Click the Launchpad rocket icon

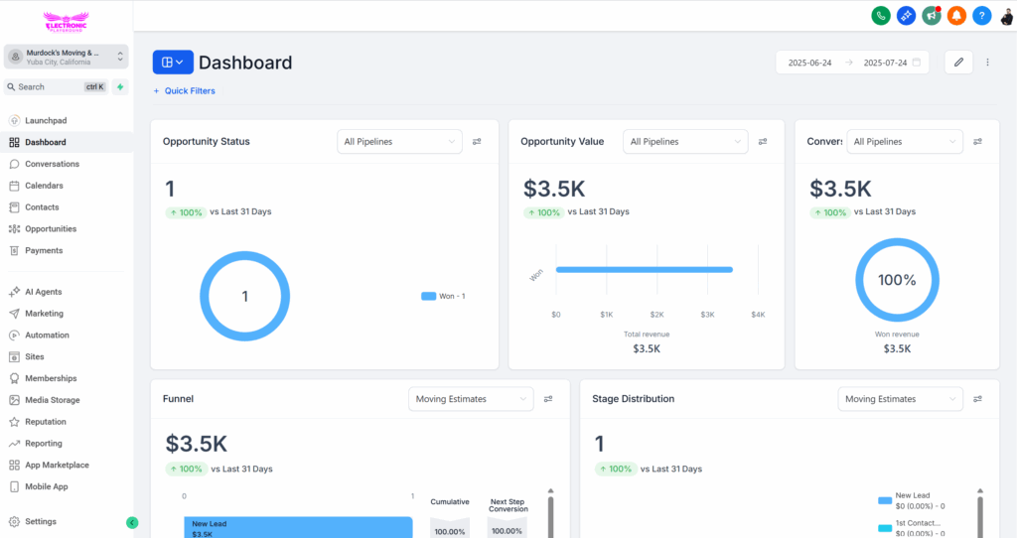point(14,120)
